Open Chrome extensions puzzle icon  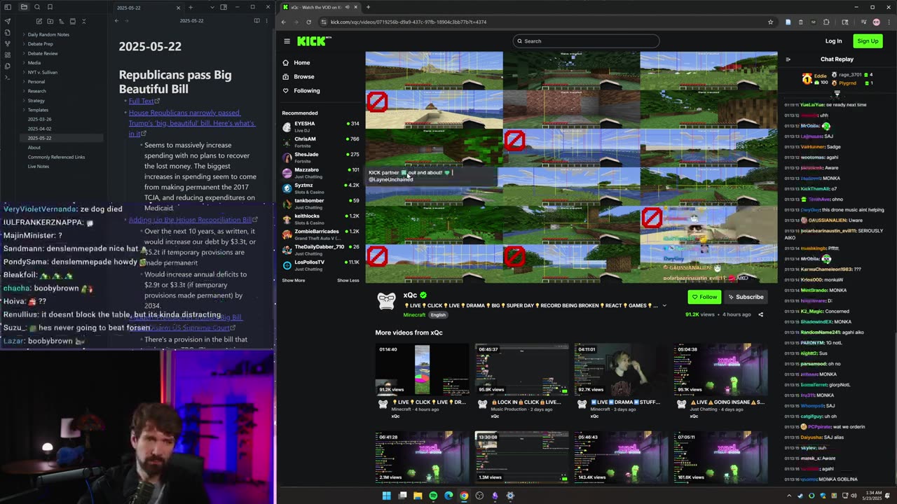[x=826, y=22]
